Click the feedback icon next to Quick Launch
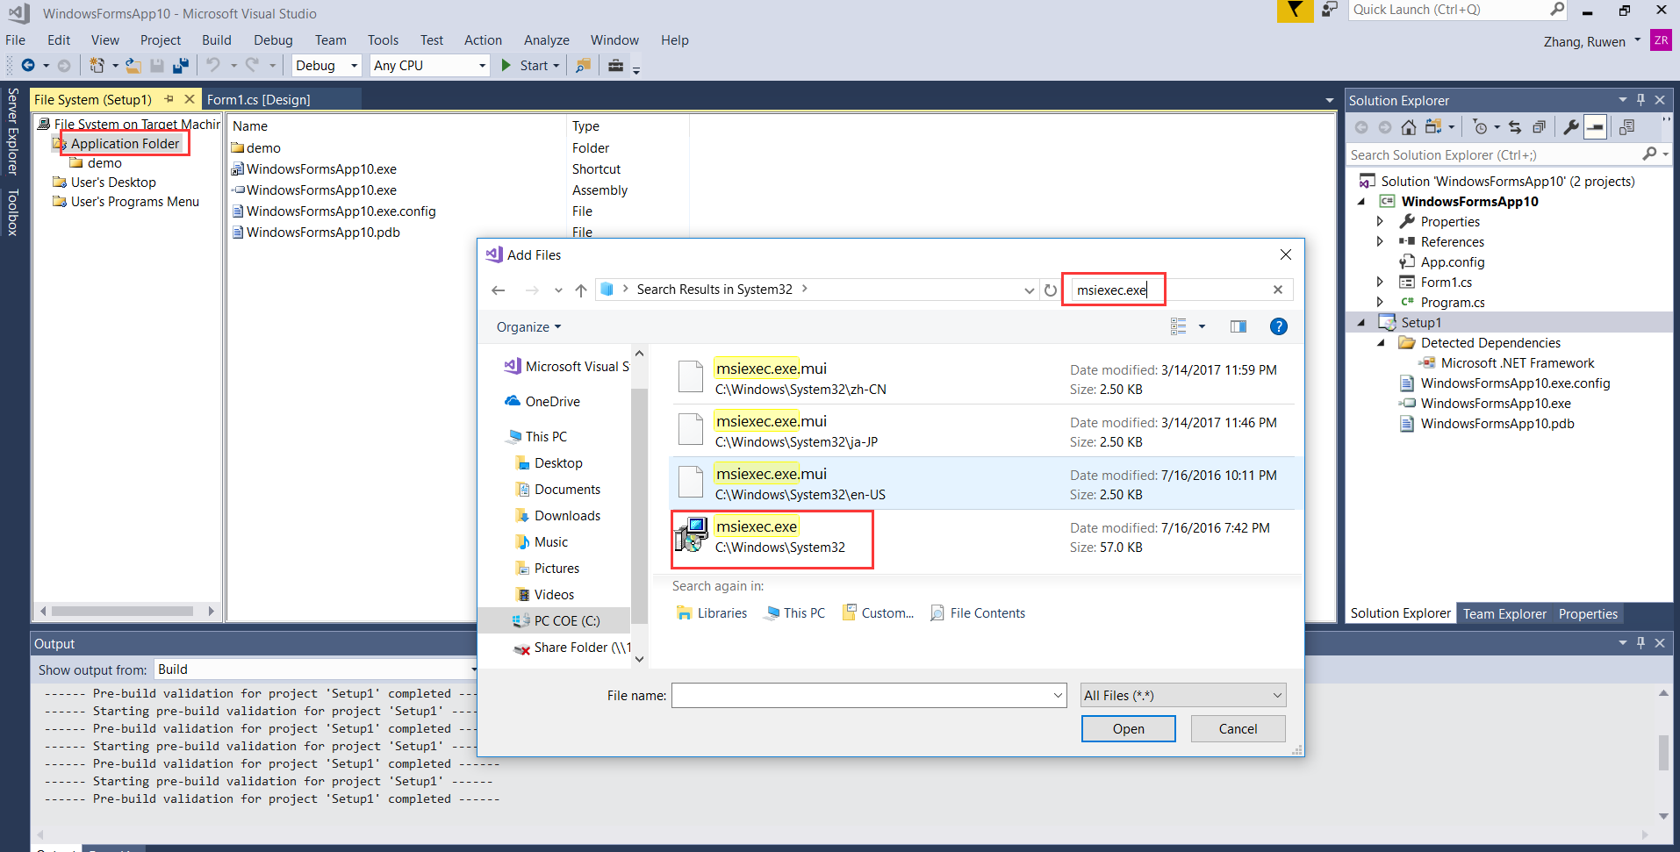The height and width of the screenshot is (852, 1680). coord(1330,10)
